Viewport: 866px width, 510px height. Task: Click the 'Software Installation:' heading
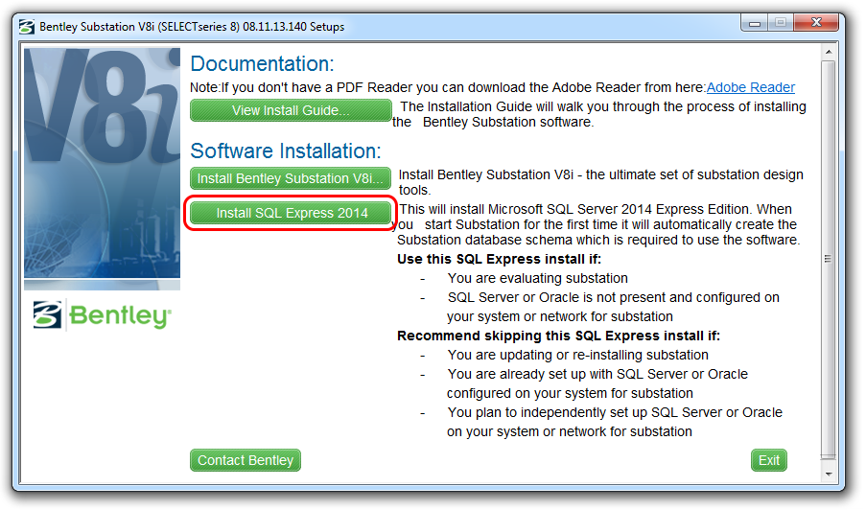(x=286, y=151)
